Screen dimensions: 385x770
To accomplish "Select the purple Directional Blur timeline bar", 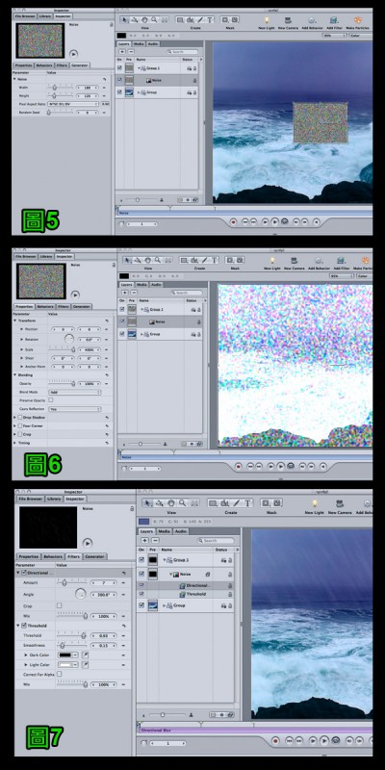I will tap(255, 731).
